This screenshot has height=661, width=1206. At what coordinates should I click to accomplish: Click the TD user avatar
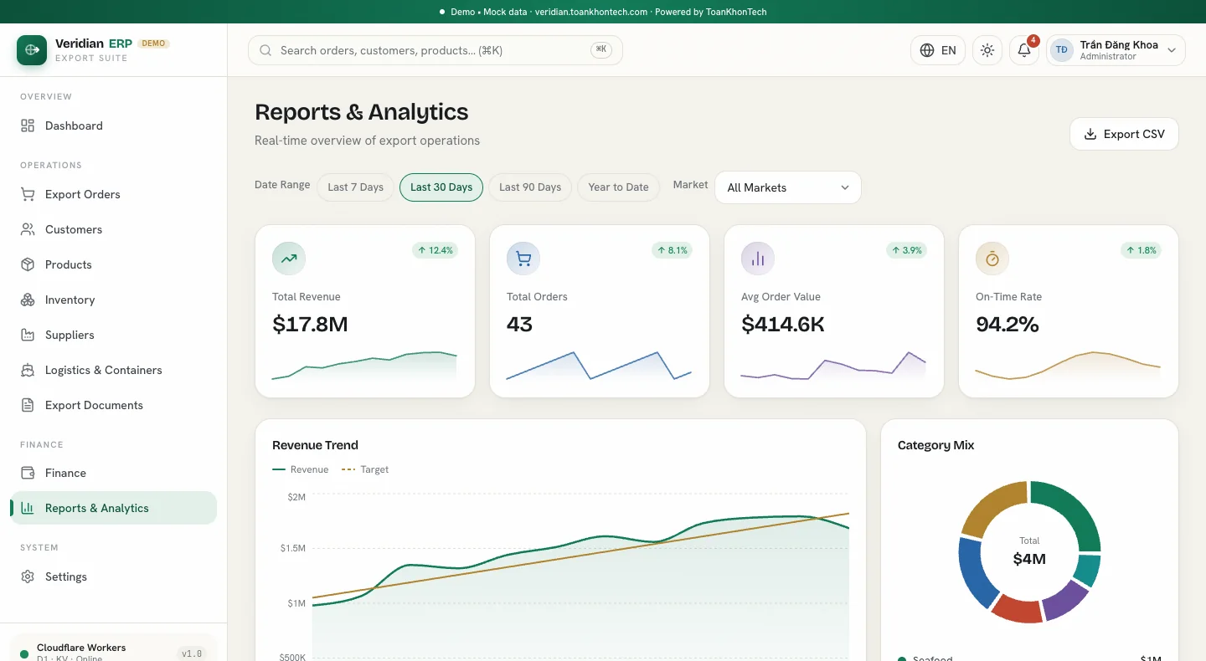(x=1062, y=50)
